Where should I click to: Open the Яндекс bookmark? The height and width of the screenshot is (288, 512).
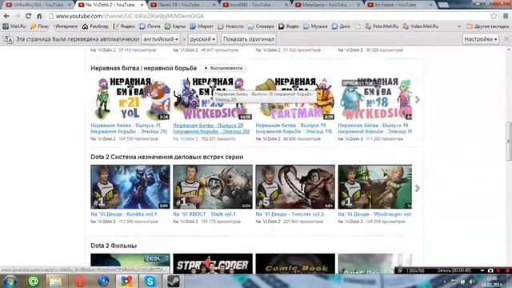pos(124,26)
